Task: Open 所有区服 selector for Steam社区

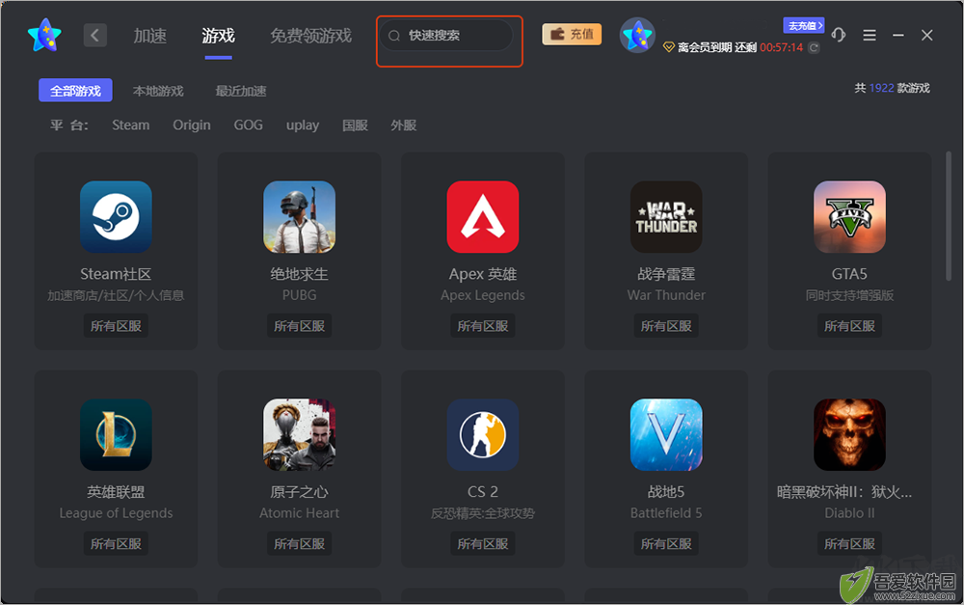Action: tap(116, 325)
